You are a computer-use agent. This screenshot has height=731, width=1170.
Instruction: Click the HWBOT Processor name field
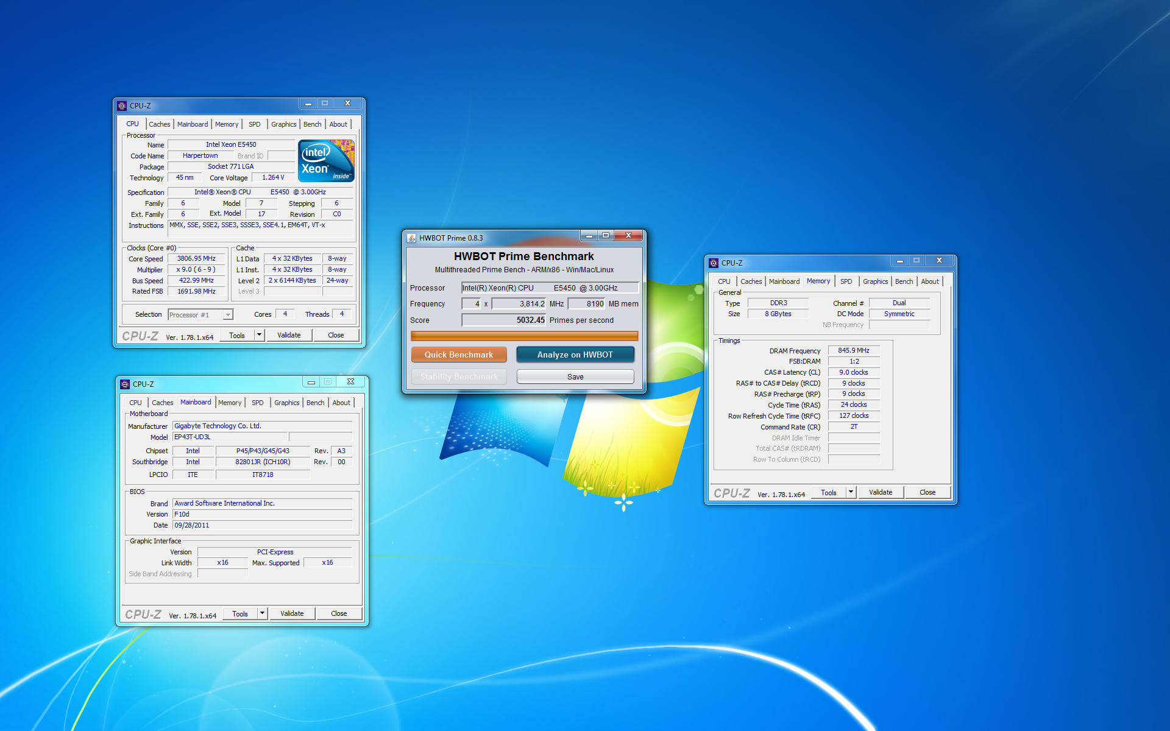550,288
